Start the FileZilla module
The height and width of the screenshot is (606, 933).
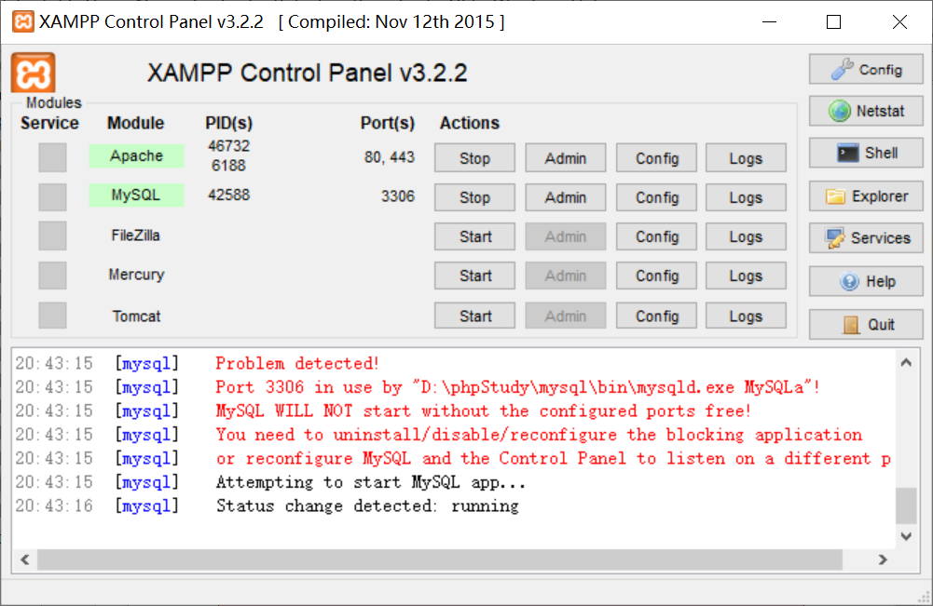click(x=474, y=236)
